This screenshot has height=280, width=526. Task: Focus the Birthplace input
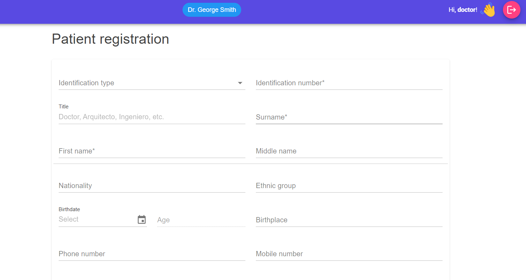click(349, 220)
